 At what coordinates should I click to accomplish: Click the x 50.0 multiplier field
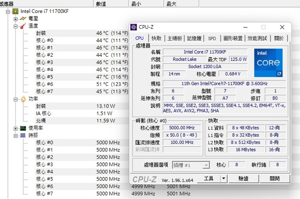(x=182, y=135)
